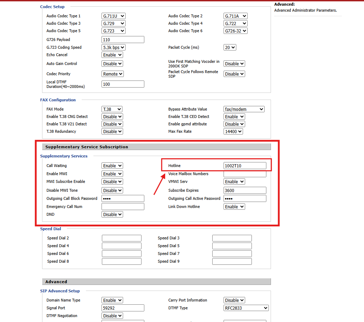Click the Advanced Administrator Parameters help text
This screenshot has width=364, height=322.
(x=306, y=11)
